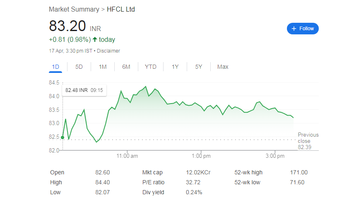Image resolution: width=337 pixels, height=205 pixels.
Task: Switch to the 1M tab
Action: click(103, 67)
